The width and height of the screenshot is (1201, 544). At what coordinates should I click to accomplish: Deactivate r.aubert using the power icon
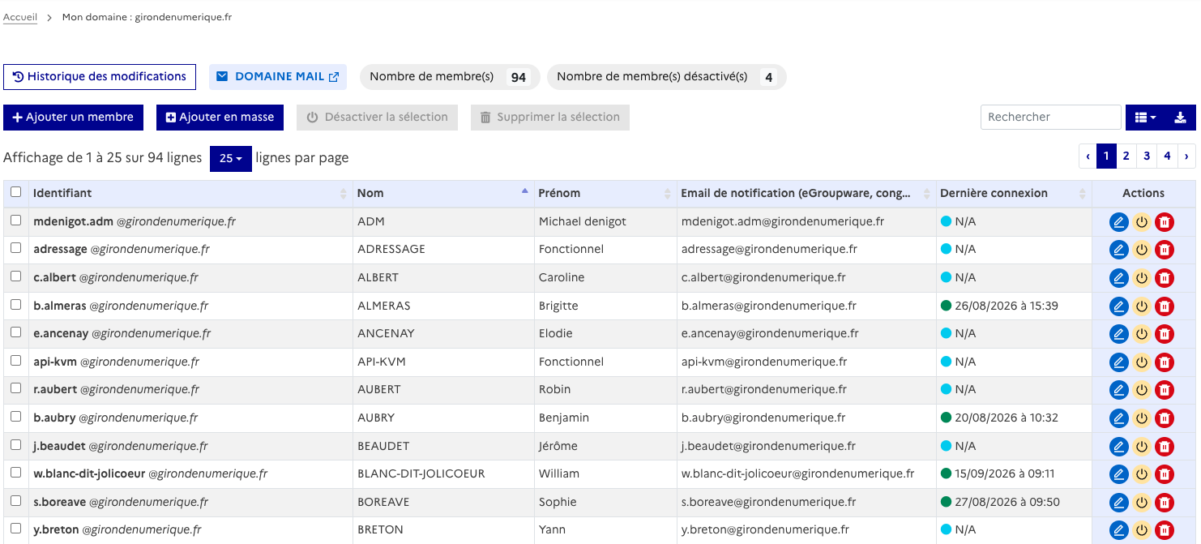1142,390
